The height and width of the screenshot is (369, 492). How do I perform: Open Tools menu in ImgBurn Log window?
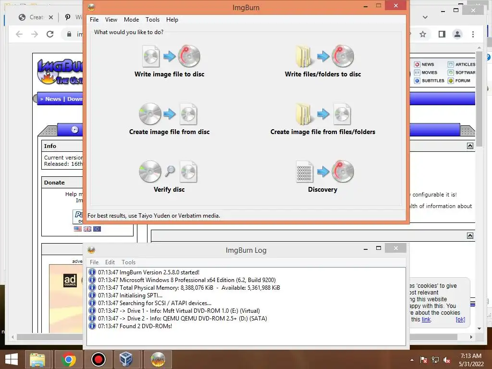[128, 262]
